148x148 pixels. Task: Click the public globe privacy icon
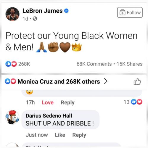[x=35, y=19]
